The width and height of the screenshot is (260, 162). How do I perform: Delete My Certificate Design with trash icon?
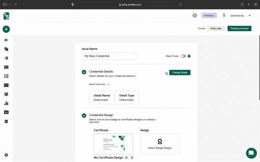click(x=132, y=158)
